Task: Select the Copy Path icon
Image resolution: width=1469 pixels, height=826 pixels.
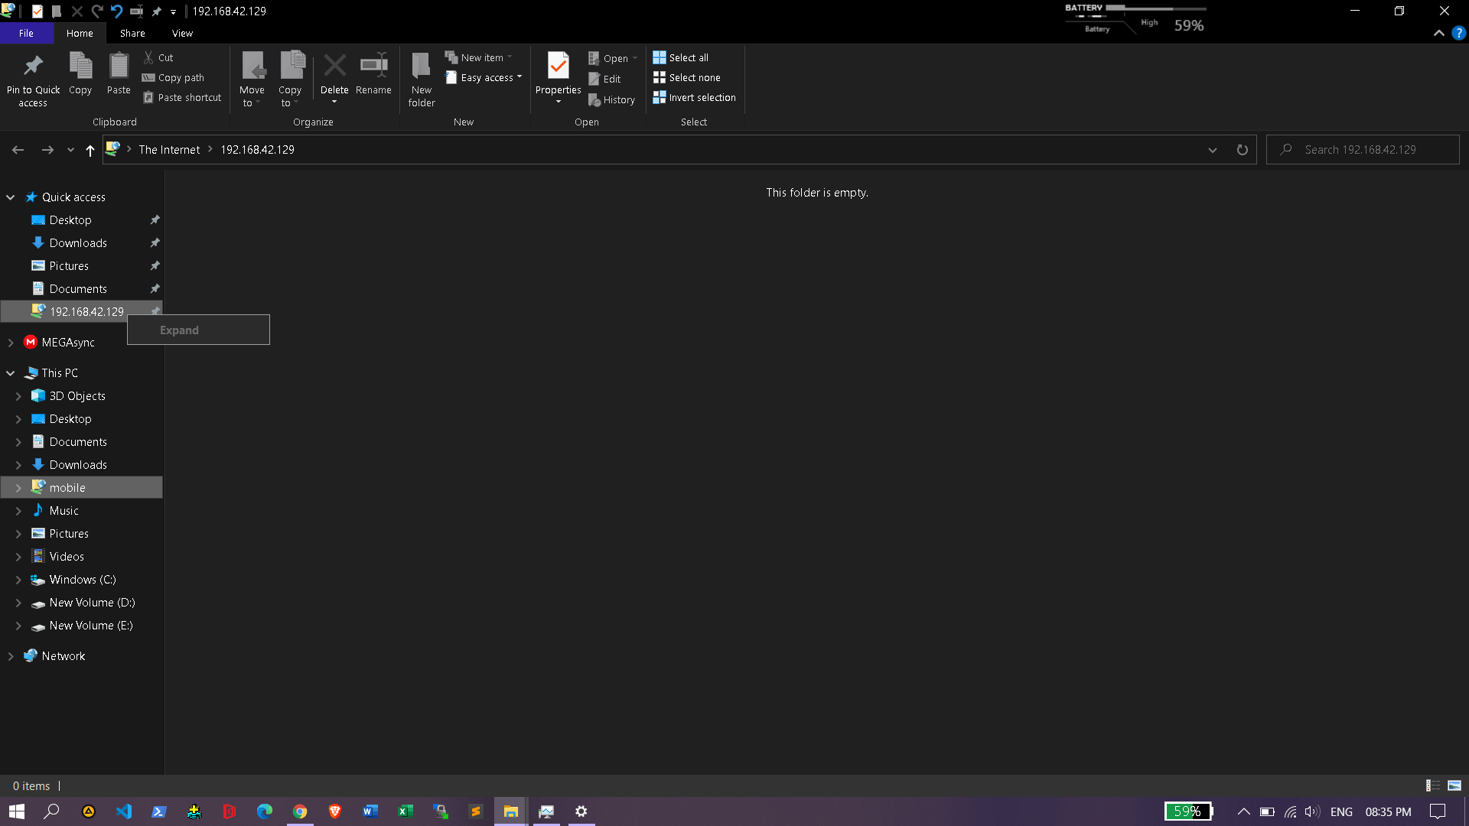Action: pyautogui.click(x=172, y=76)
